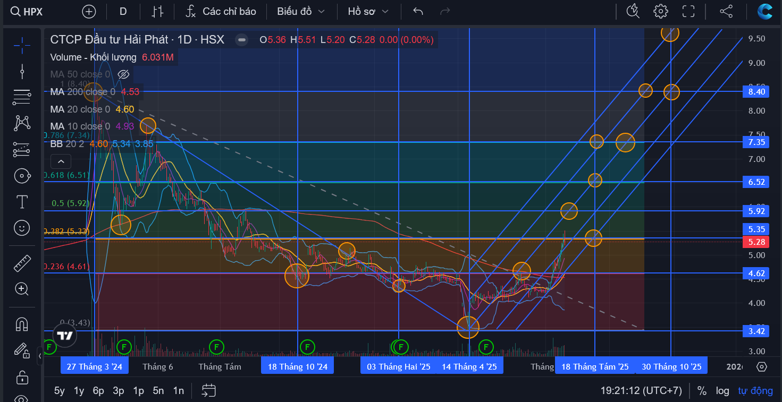Set time range to 5n

pyautogui.click(x=158, y=391)
